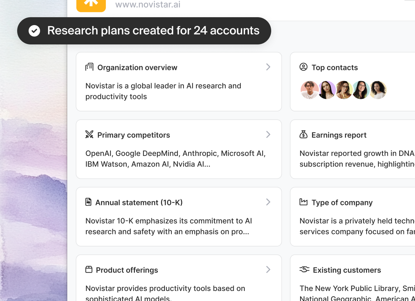Select the Top contacts person icon
The height and width of the screenshot is (301, 415).
[303, 67]
